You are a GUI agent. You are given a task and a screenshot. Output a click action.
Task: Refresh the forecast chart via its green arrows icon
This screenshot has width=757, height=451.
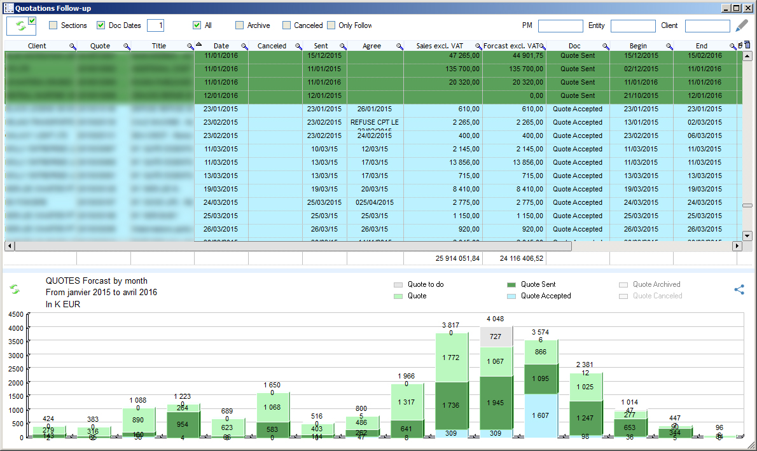[x=14, y=288]
